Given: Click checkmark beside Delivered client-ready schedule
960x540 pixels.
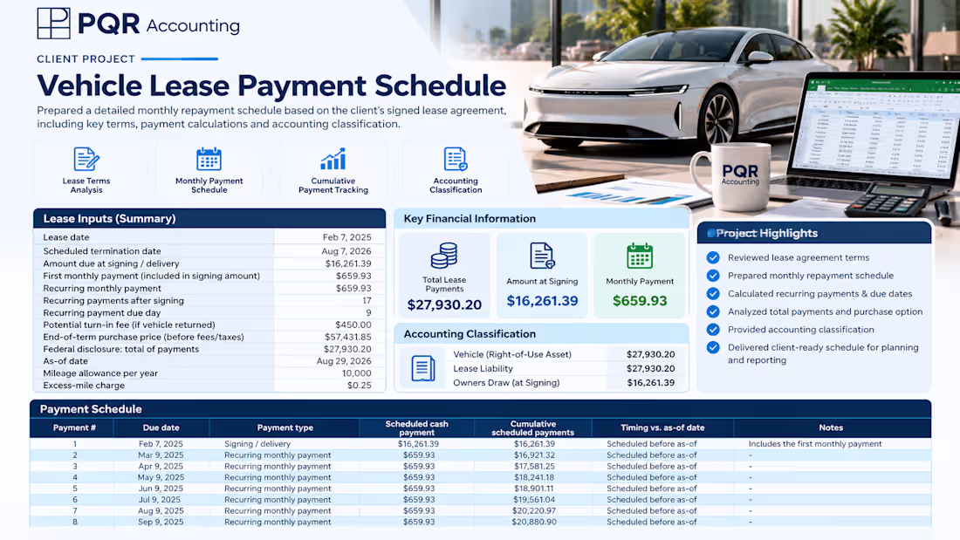Looking at the screenshot, I should coord(713,348).
